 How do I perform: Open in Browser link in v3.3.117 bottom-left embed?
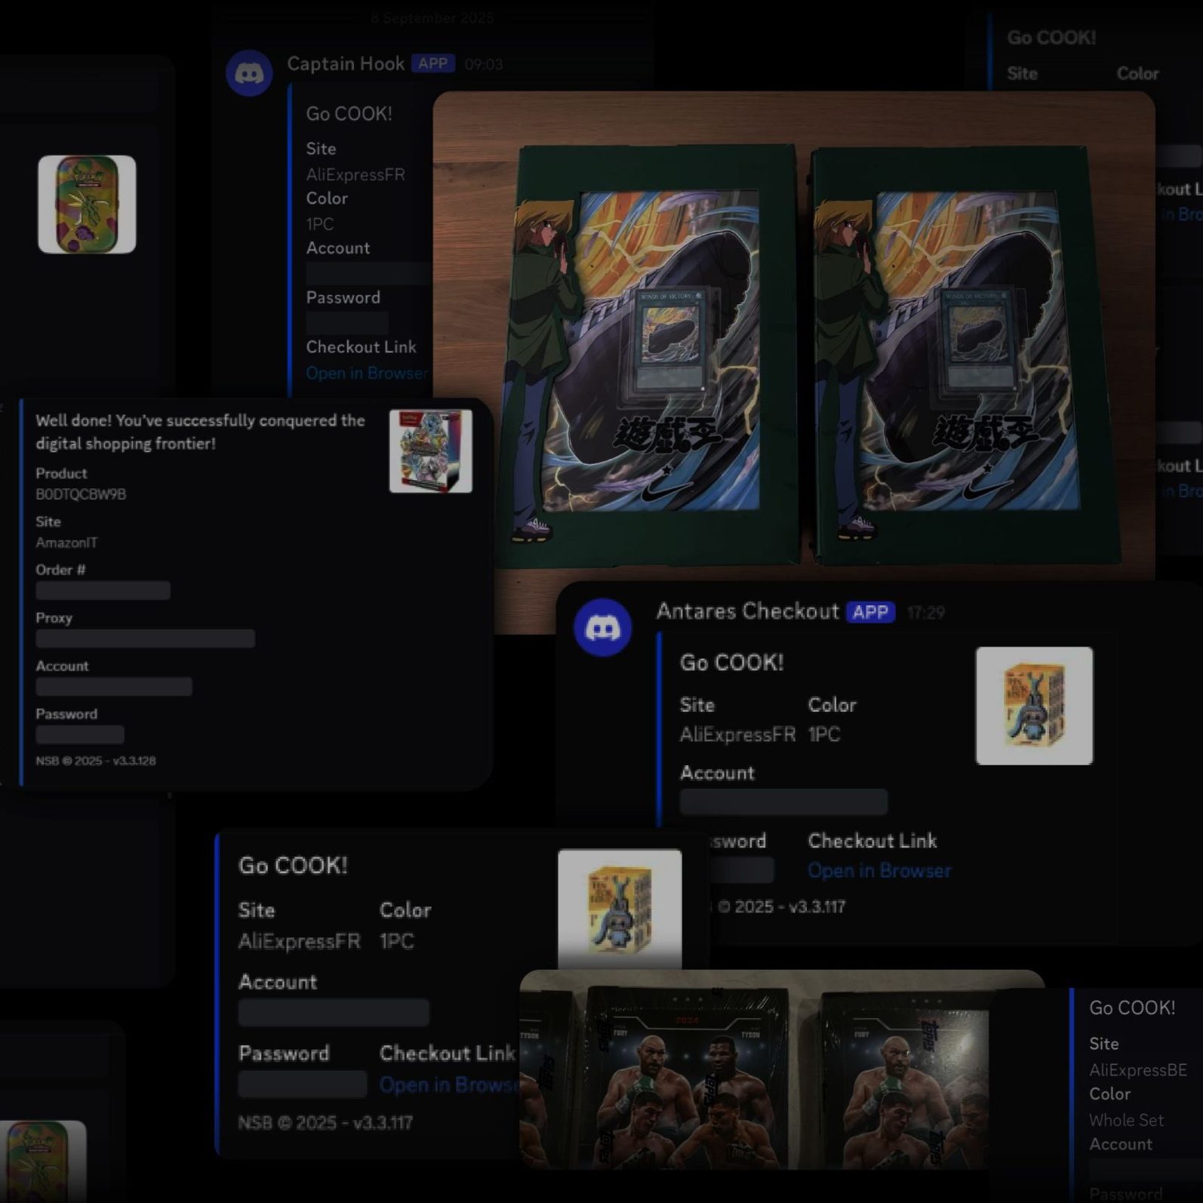pyautogui.click(x=448, y=1085)
